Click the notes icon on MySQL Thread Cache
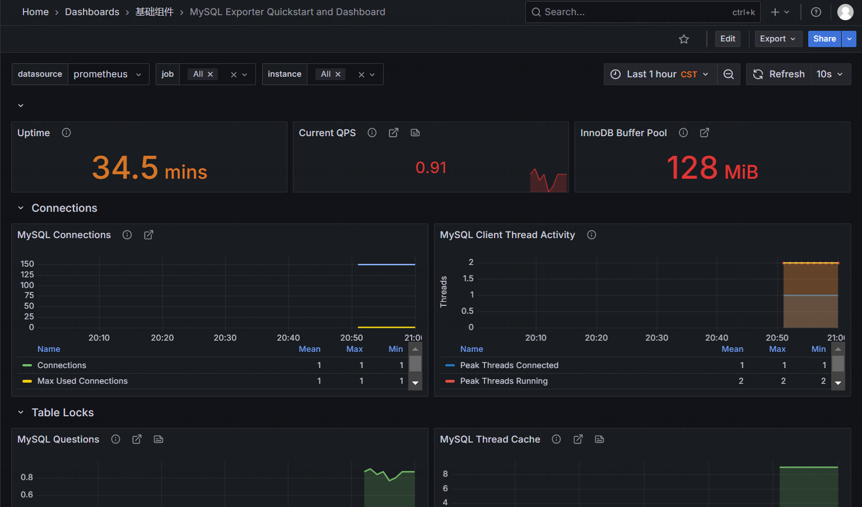The image size is (862, 507). [599, 439]
